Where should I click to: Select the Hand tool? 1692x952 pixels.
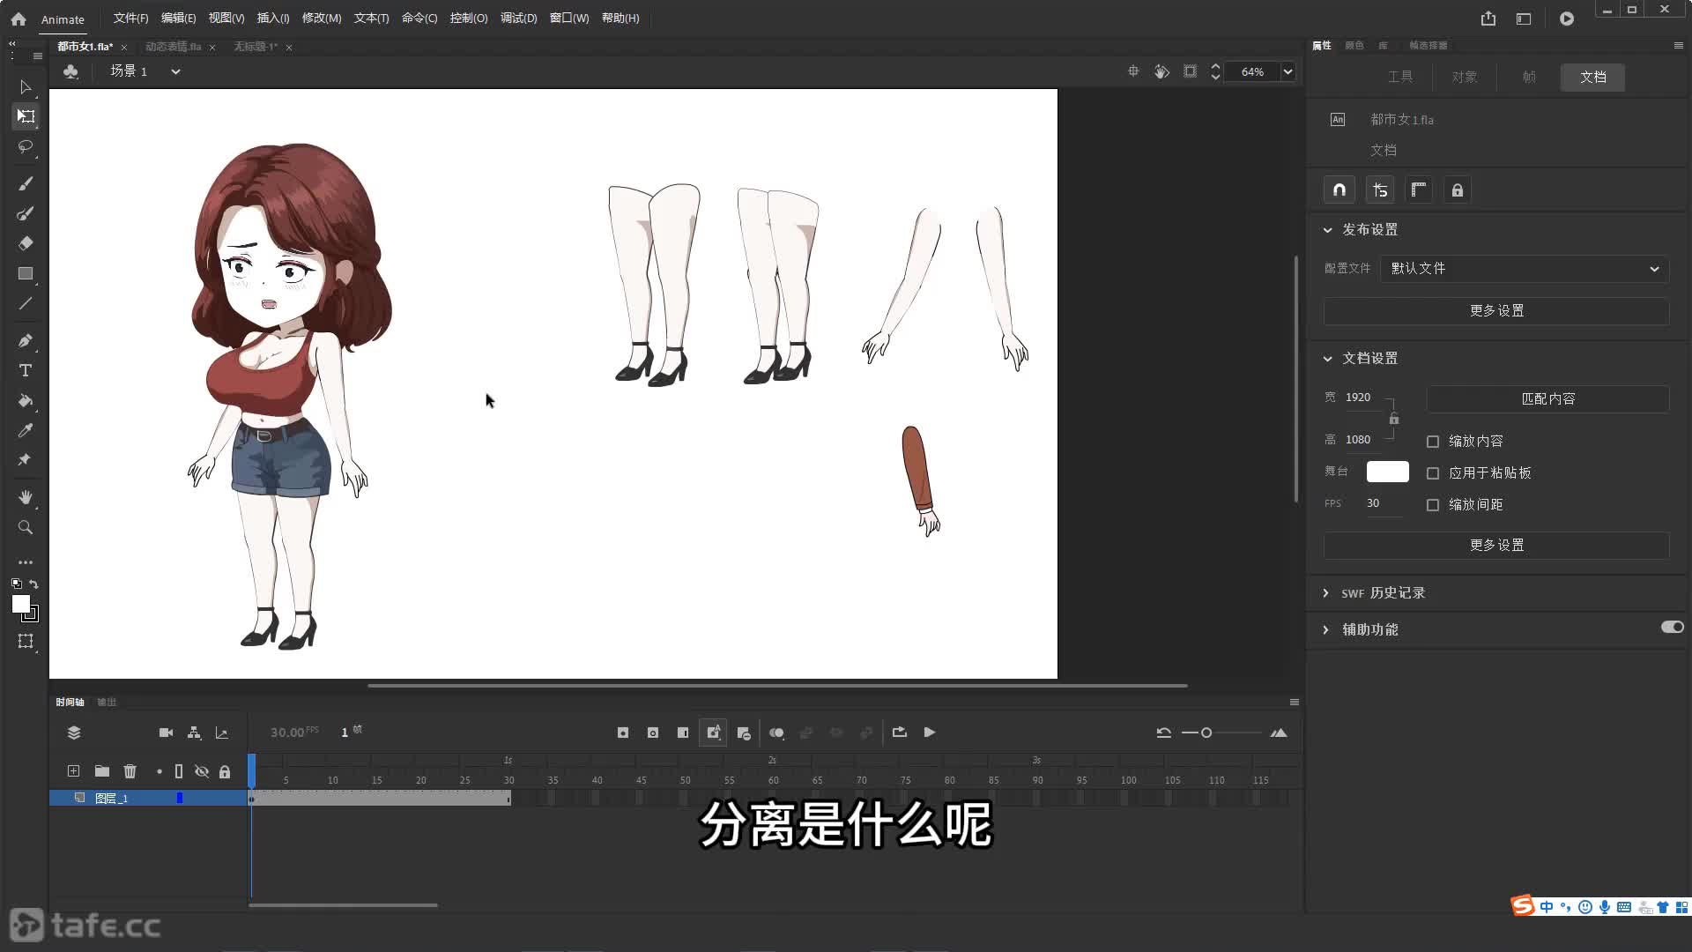click(x=26, y=498)
